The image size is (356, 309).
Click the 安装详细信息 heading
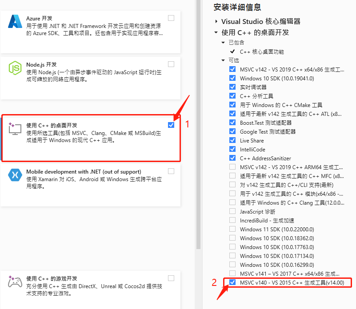coord(237,7)
